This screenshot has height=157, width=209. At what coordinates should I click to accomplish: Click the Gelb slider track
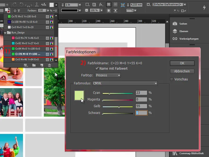click(118, 107)
